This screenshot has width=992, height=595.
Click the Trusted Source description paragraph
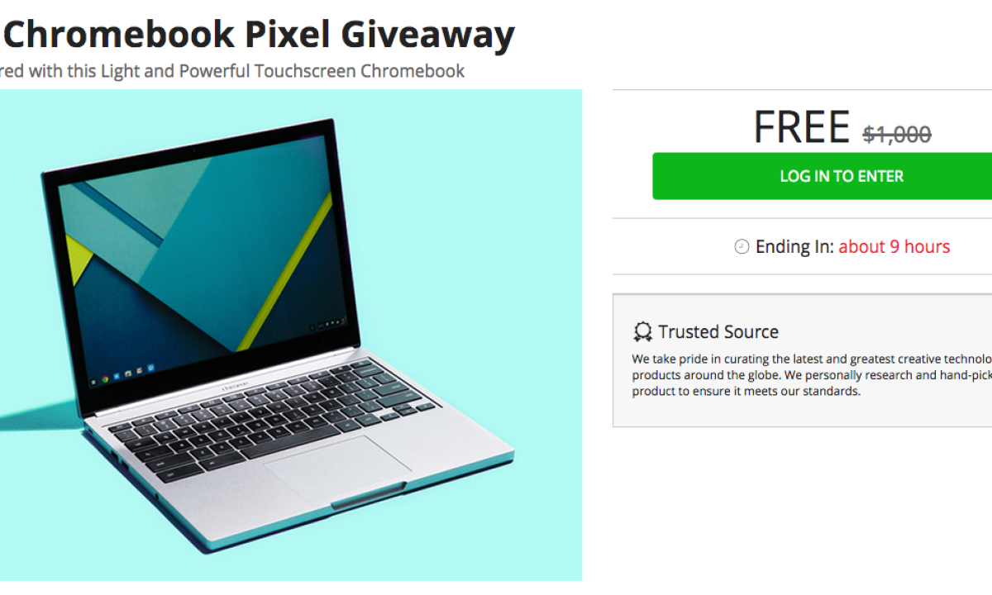point(812,375)
